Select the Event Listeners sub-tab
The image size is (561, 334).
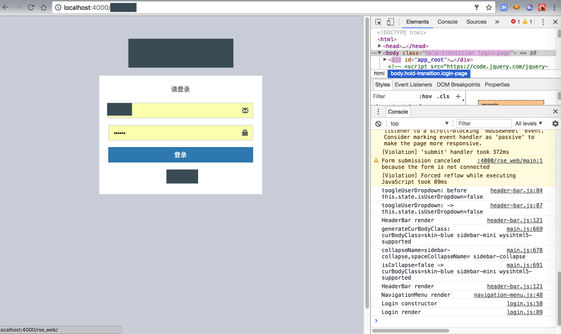[413, 85]
